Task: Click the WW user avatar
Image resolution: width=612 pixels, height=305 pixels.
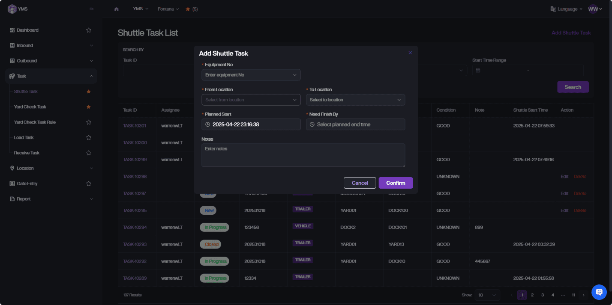Action: (593, 9)
